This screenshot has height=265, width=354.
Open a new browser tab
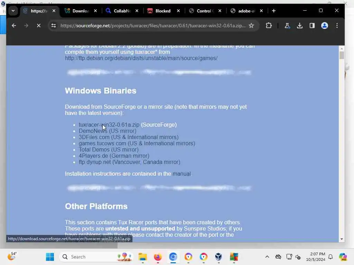click(274, 11)
